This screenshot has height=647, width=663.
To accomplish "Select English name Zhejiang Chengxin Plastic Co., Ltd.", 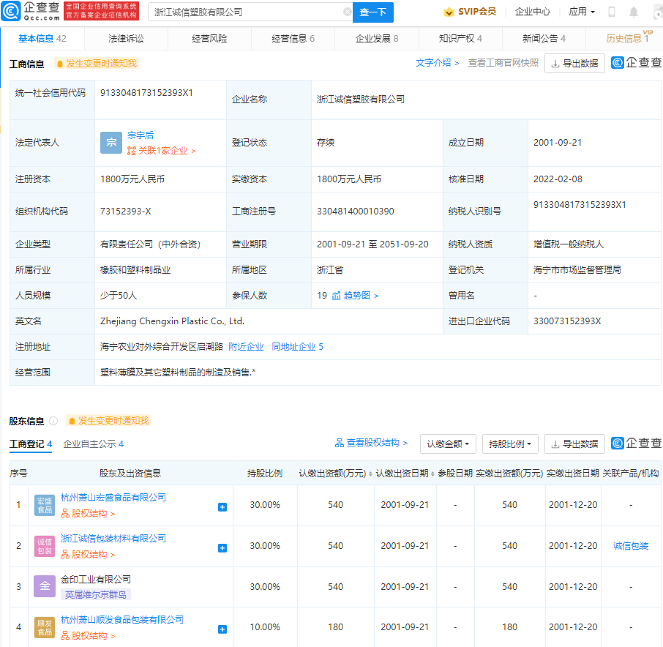I will (x=172, y=321).
